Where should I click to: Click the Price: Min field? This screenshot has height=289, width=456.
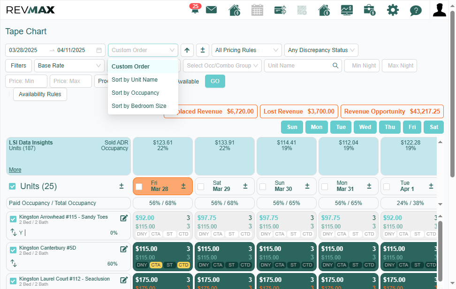pos(26,81)
